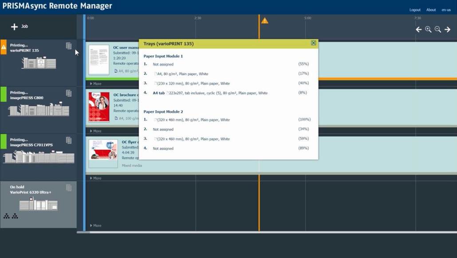Click the plus icon to add Job
The height and width of the screenshot is (258, 457).
tap(14, 27)
